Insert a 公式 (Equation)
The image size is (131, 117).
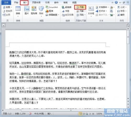pyautogui.click(x=122, y=7)
